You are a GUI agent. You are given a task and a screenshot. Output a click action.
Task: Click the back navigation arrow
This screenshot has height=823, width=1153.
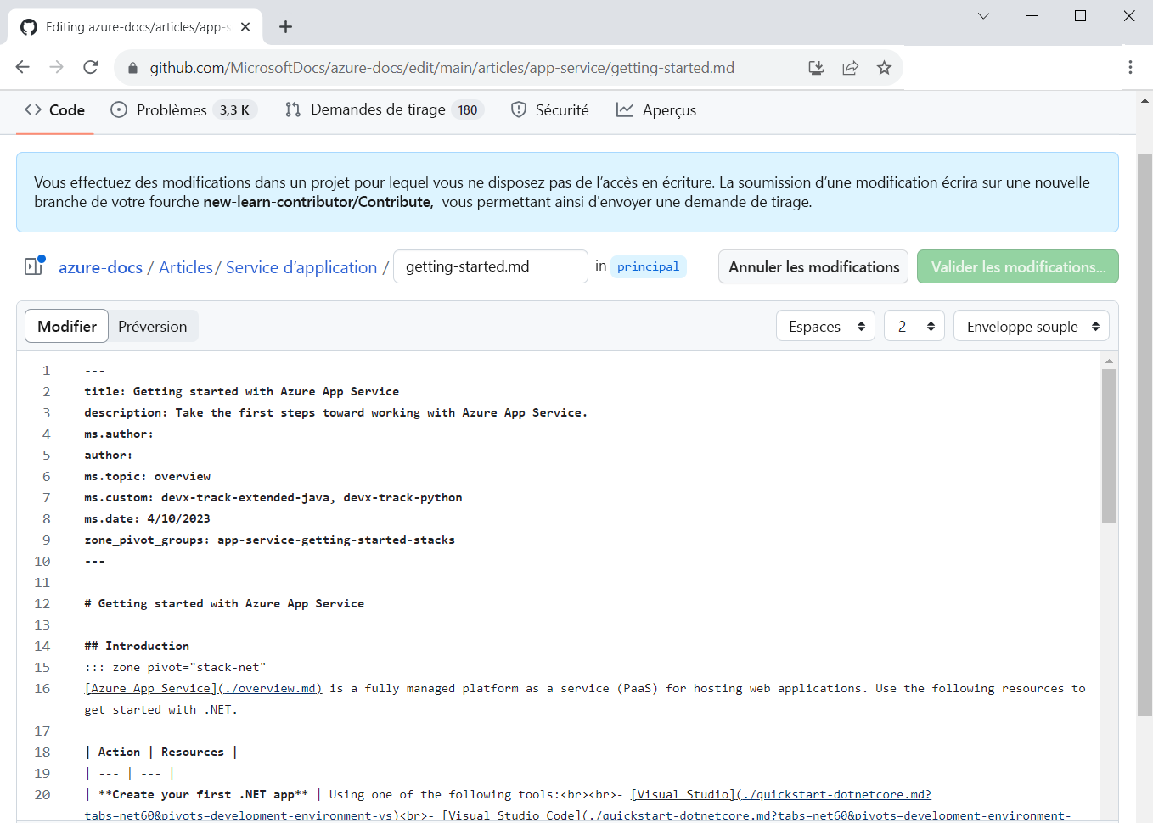[22, 66]
